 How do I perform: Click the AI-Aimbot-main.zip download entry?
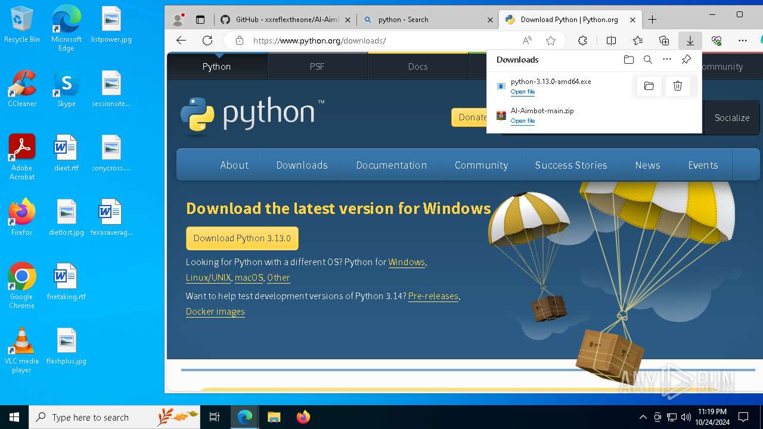pyautogui.click(x=594, y=116)
